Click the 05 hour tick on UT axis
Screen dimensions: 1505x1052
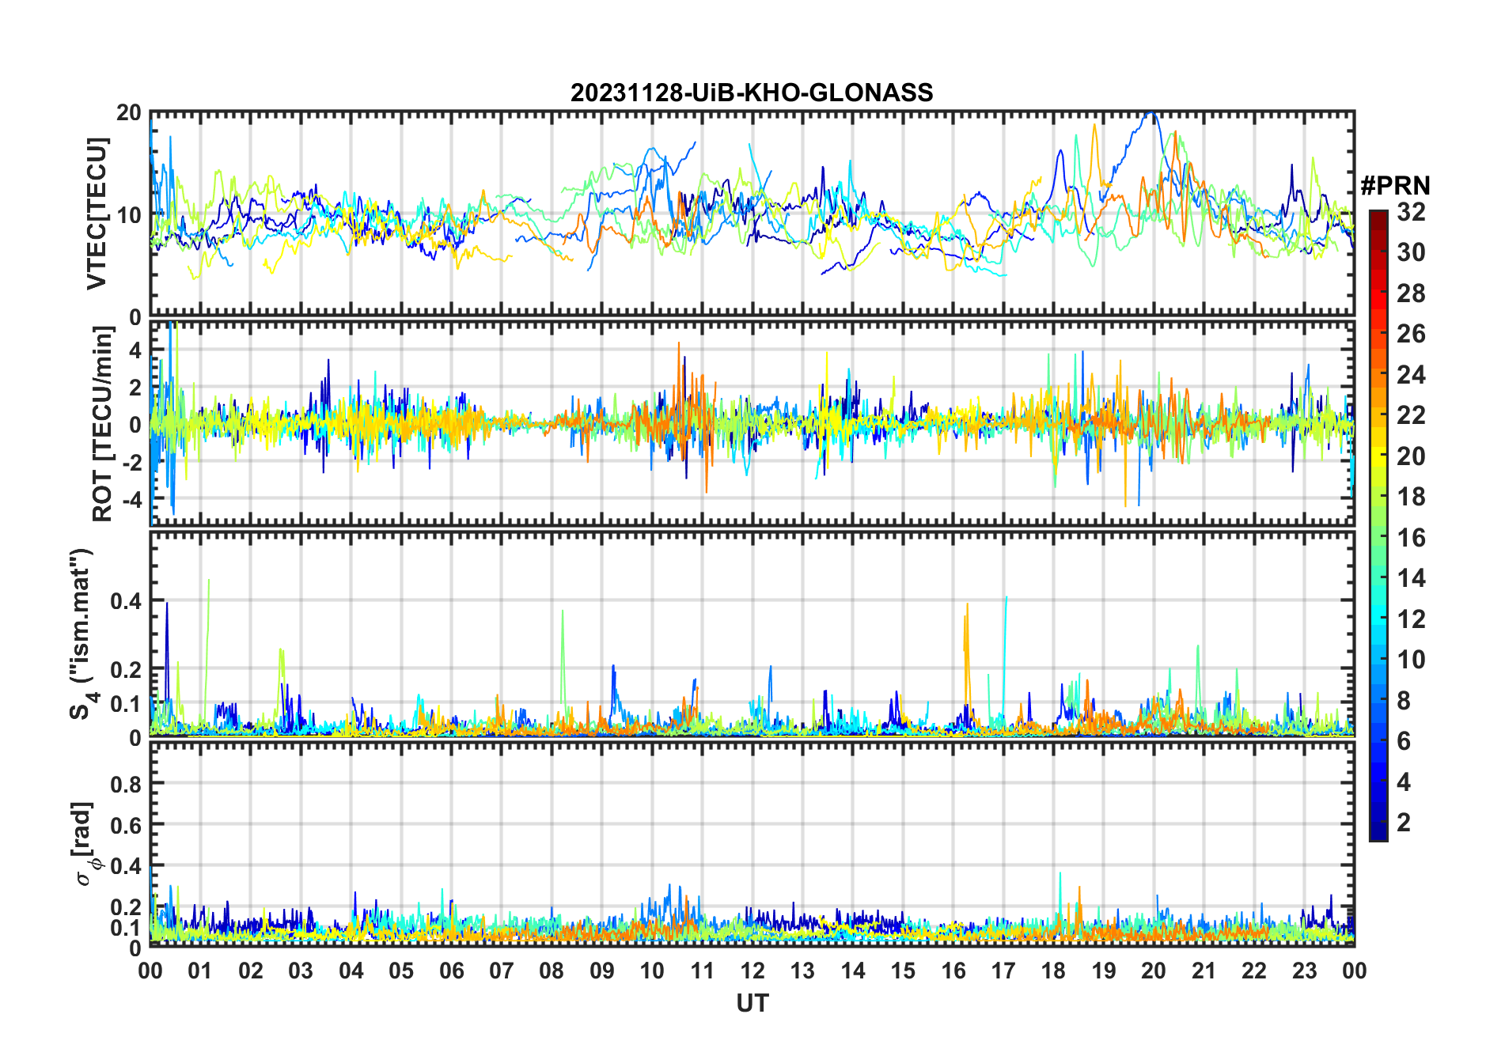point(401,971)
